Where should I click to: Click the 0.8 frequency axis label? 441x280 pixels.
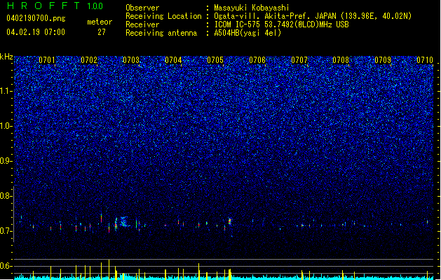click(6, 196)
